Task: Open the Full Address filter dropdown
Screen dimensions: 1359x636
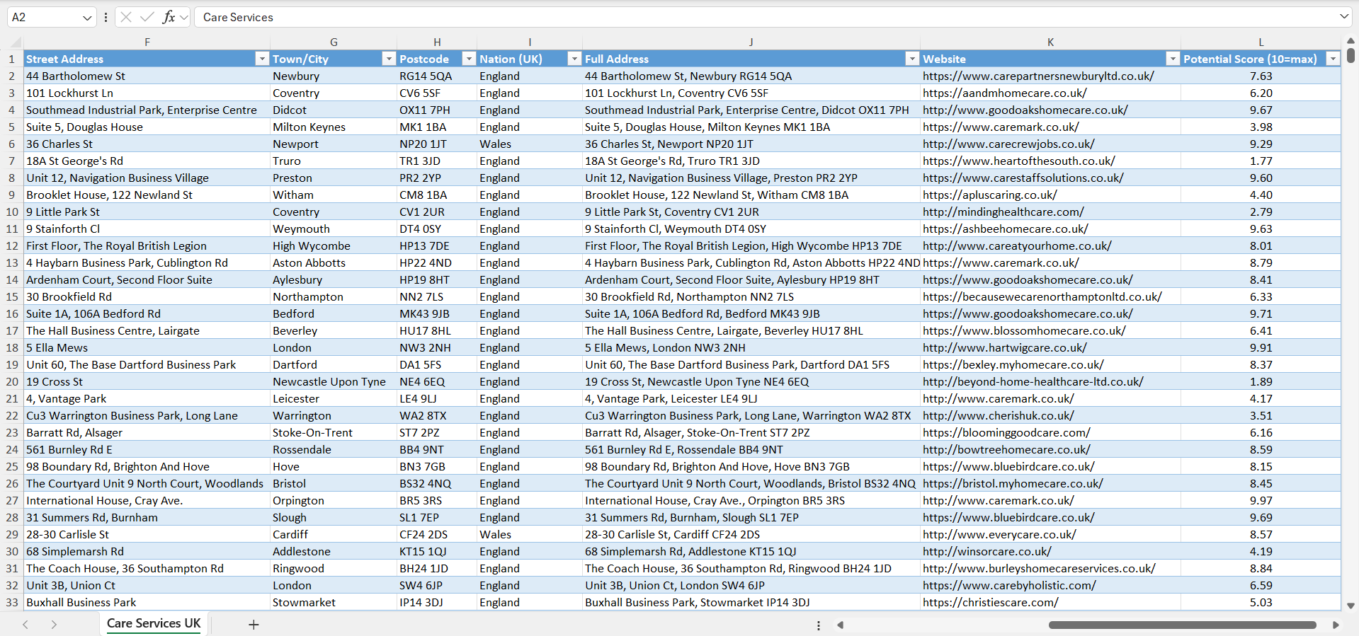Action: tap(912, 59)
